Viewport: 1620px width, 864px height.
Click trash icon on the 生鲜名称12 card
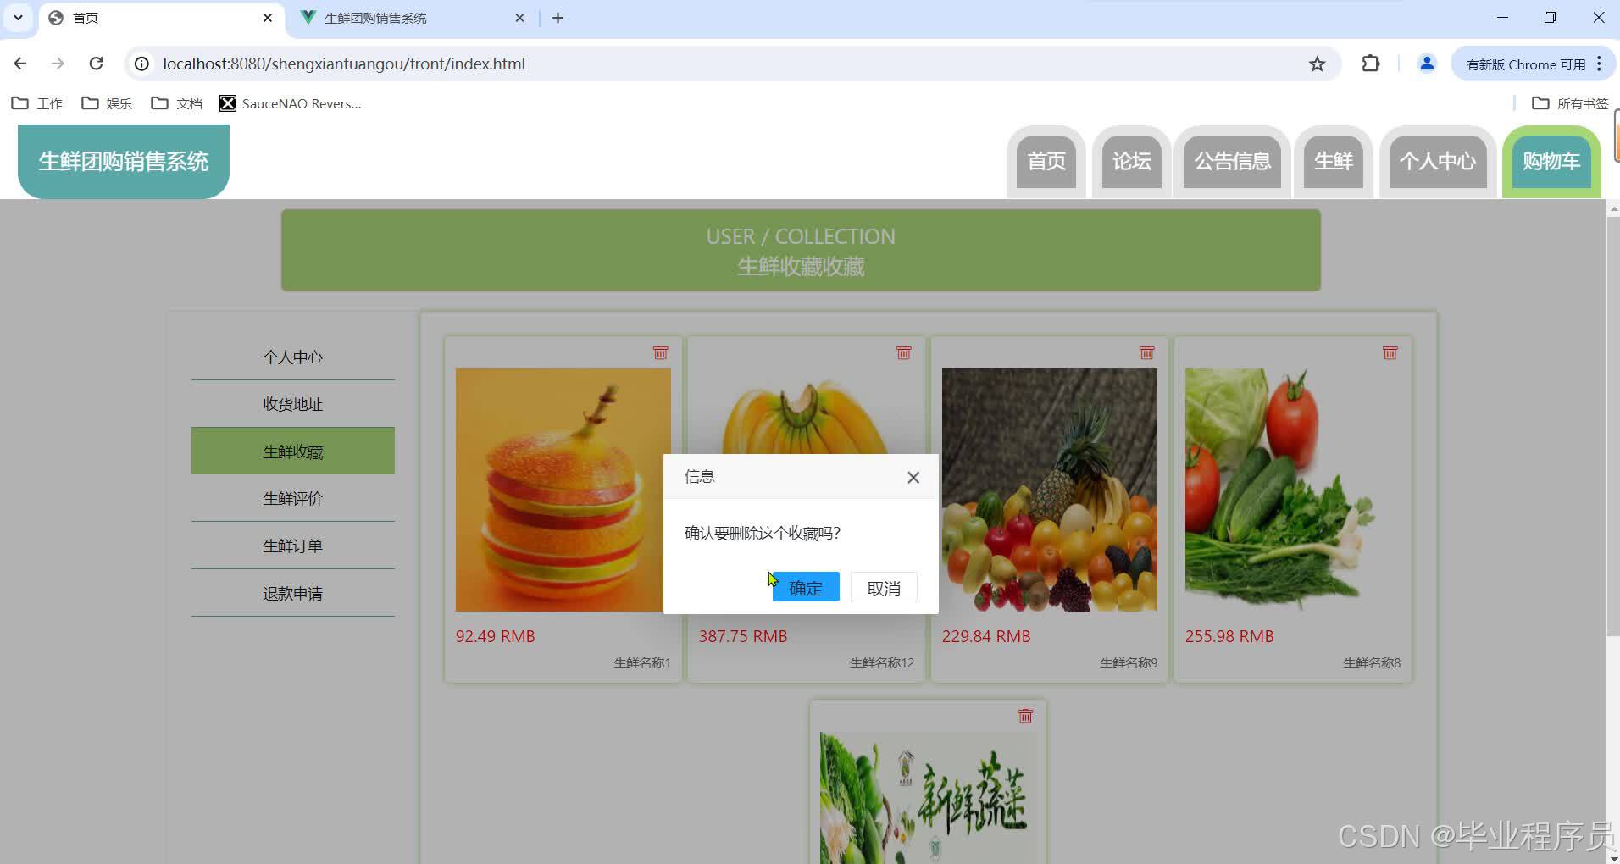click(x=903, y=352)
